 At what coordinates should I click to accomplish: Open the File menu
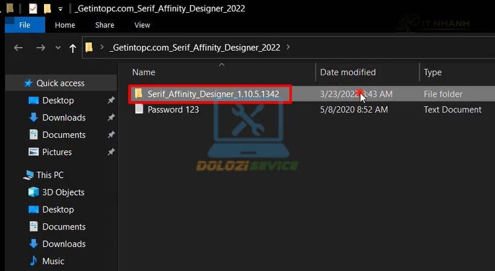(25, 25)
